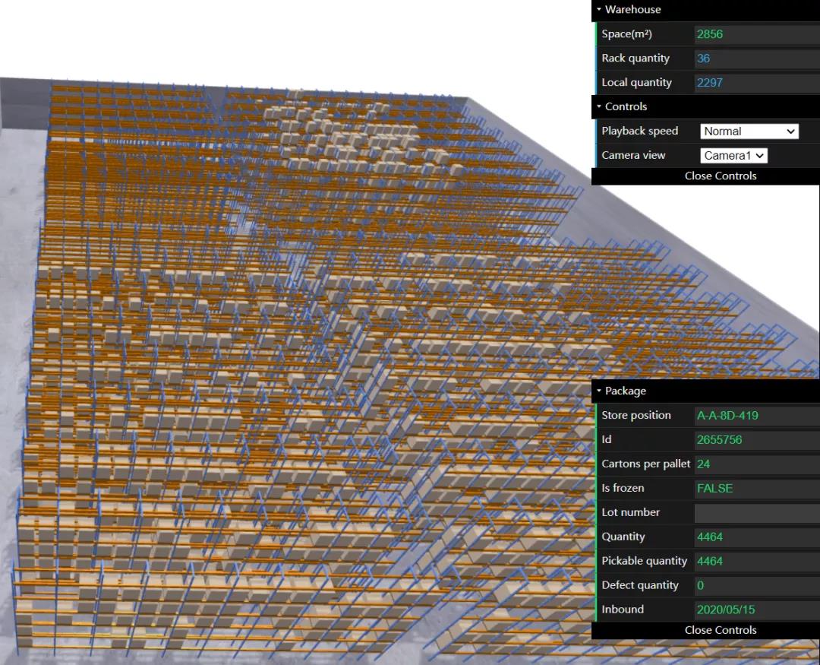Focus the empty Lot number field

click(757, 512)
